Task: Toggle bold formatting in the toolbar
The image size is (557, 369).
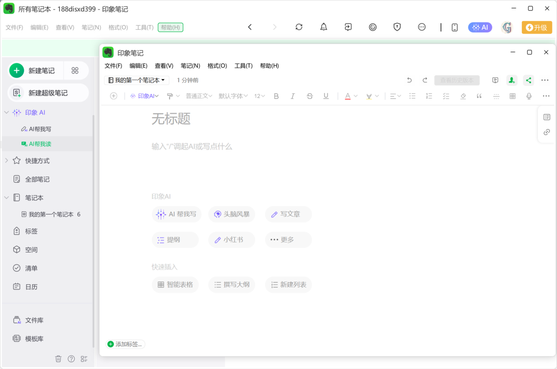Action: [x=276, y=96]
